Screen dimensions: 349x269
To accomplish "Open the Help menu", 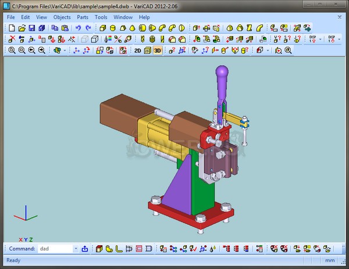I will pyautogui.click(x=144, y=17).
